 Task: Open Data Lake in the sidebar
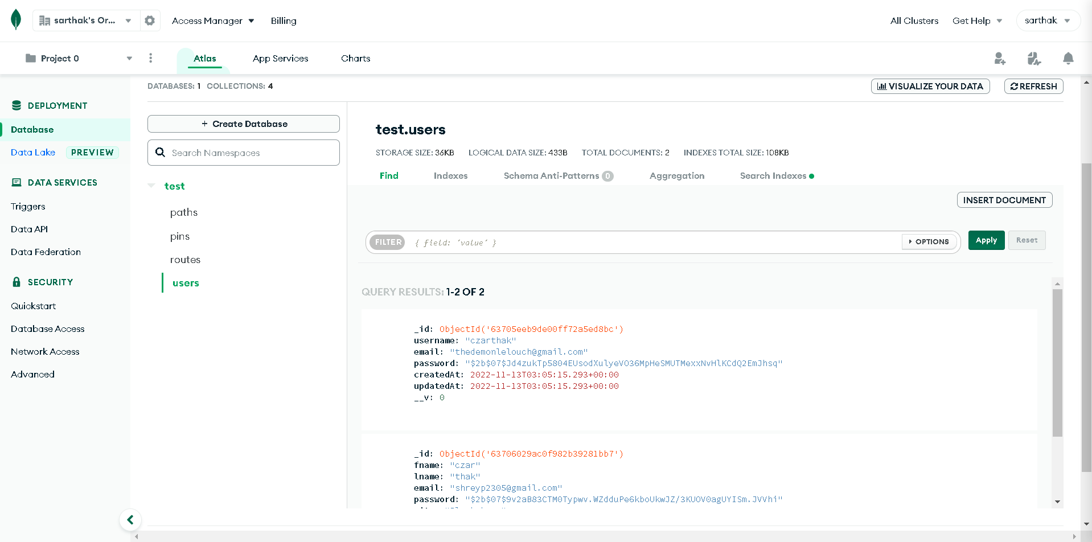coord(33,152)
